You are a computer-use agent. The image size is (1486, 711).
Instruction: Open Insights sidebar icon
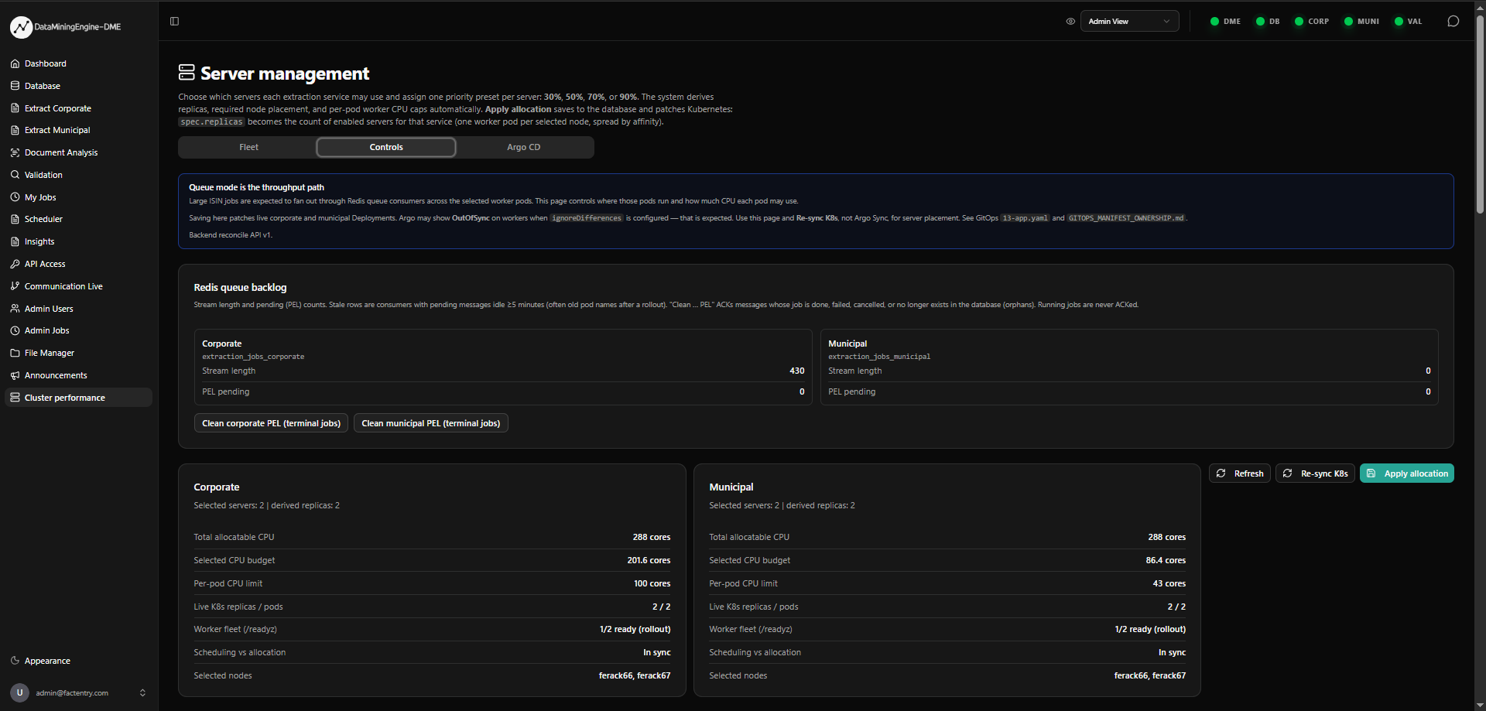pyautogui.click(x=15, y=241)
